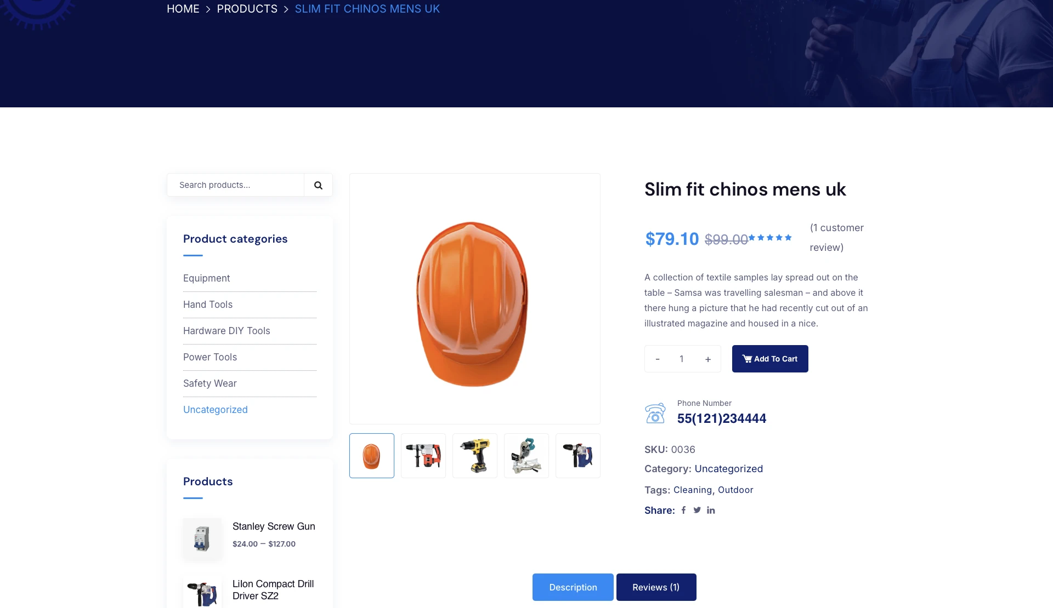The width and height of the screenshot is (1053, 608).
Task: Click the five-star rating icons
Action: (x=770, y=238)
